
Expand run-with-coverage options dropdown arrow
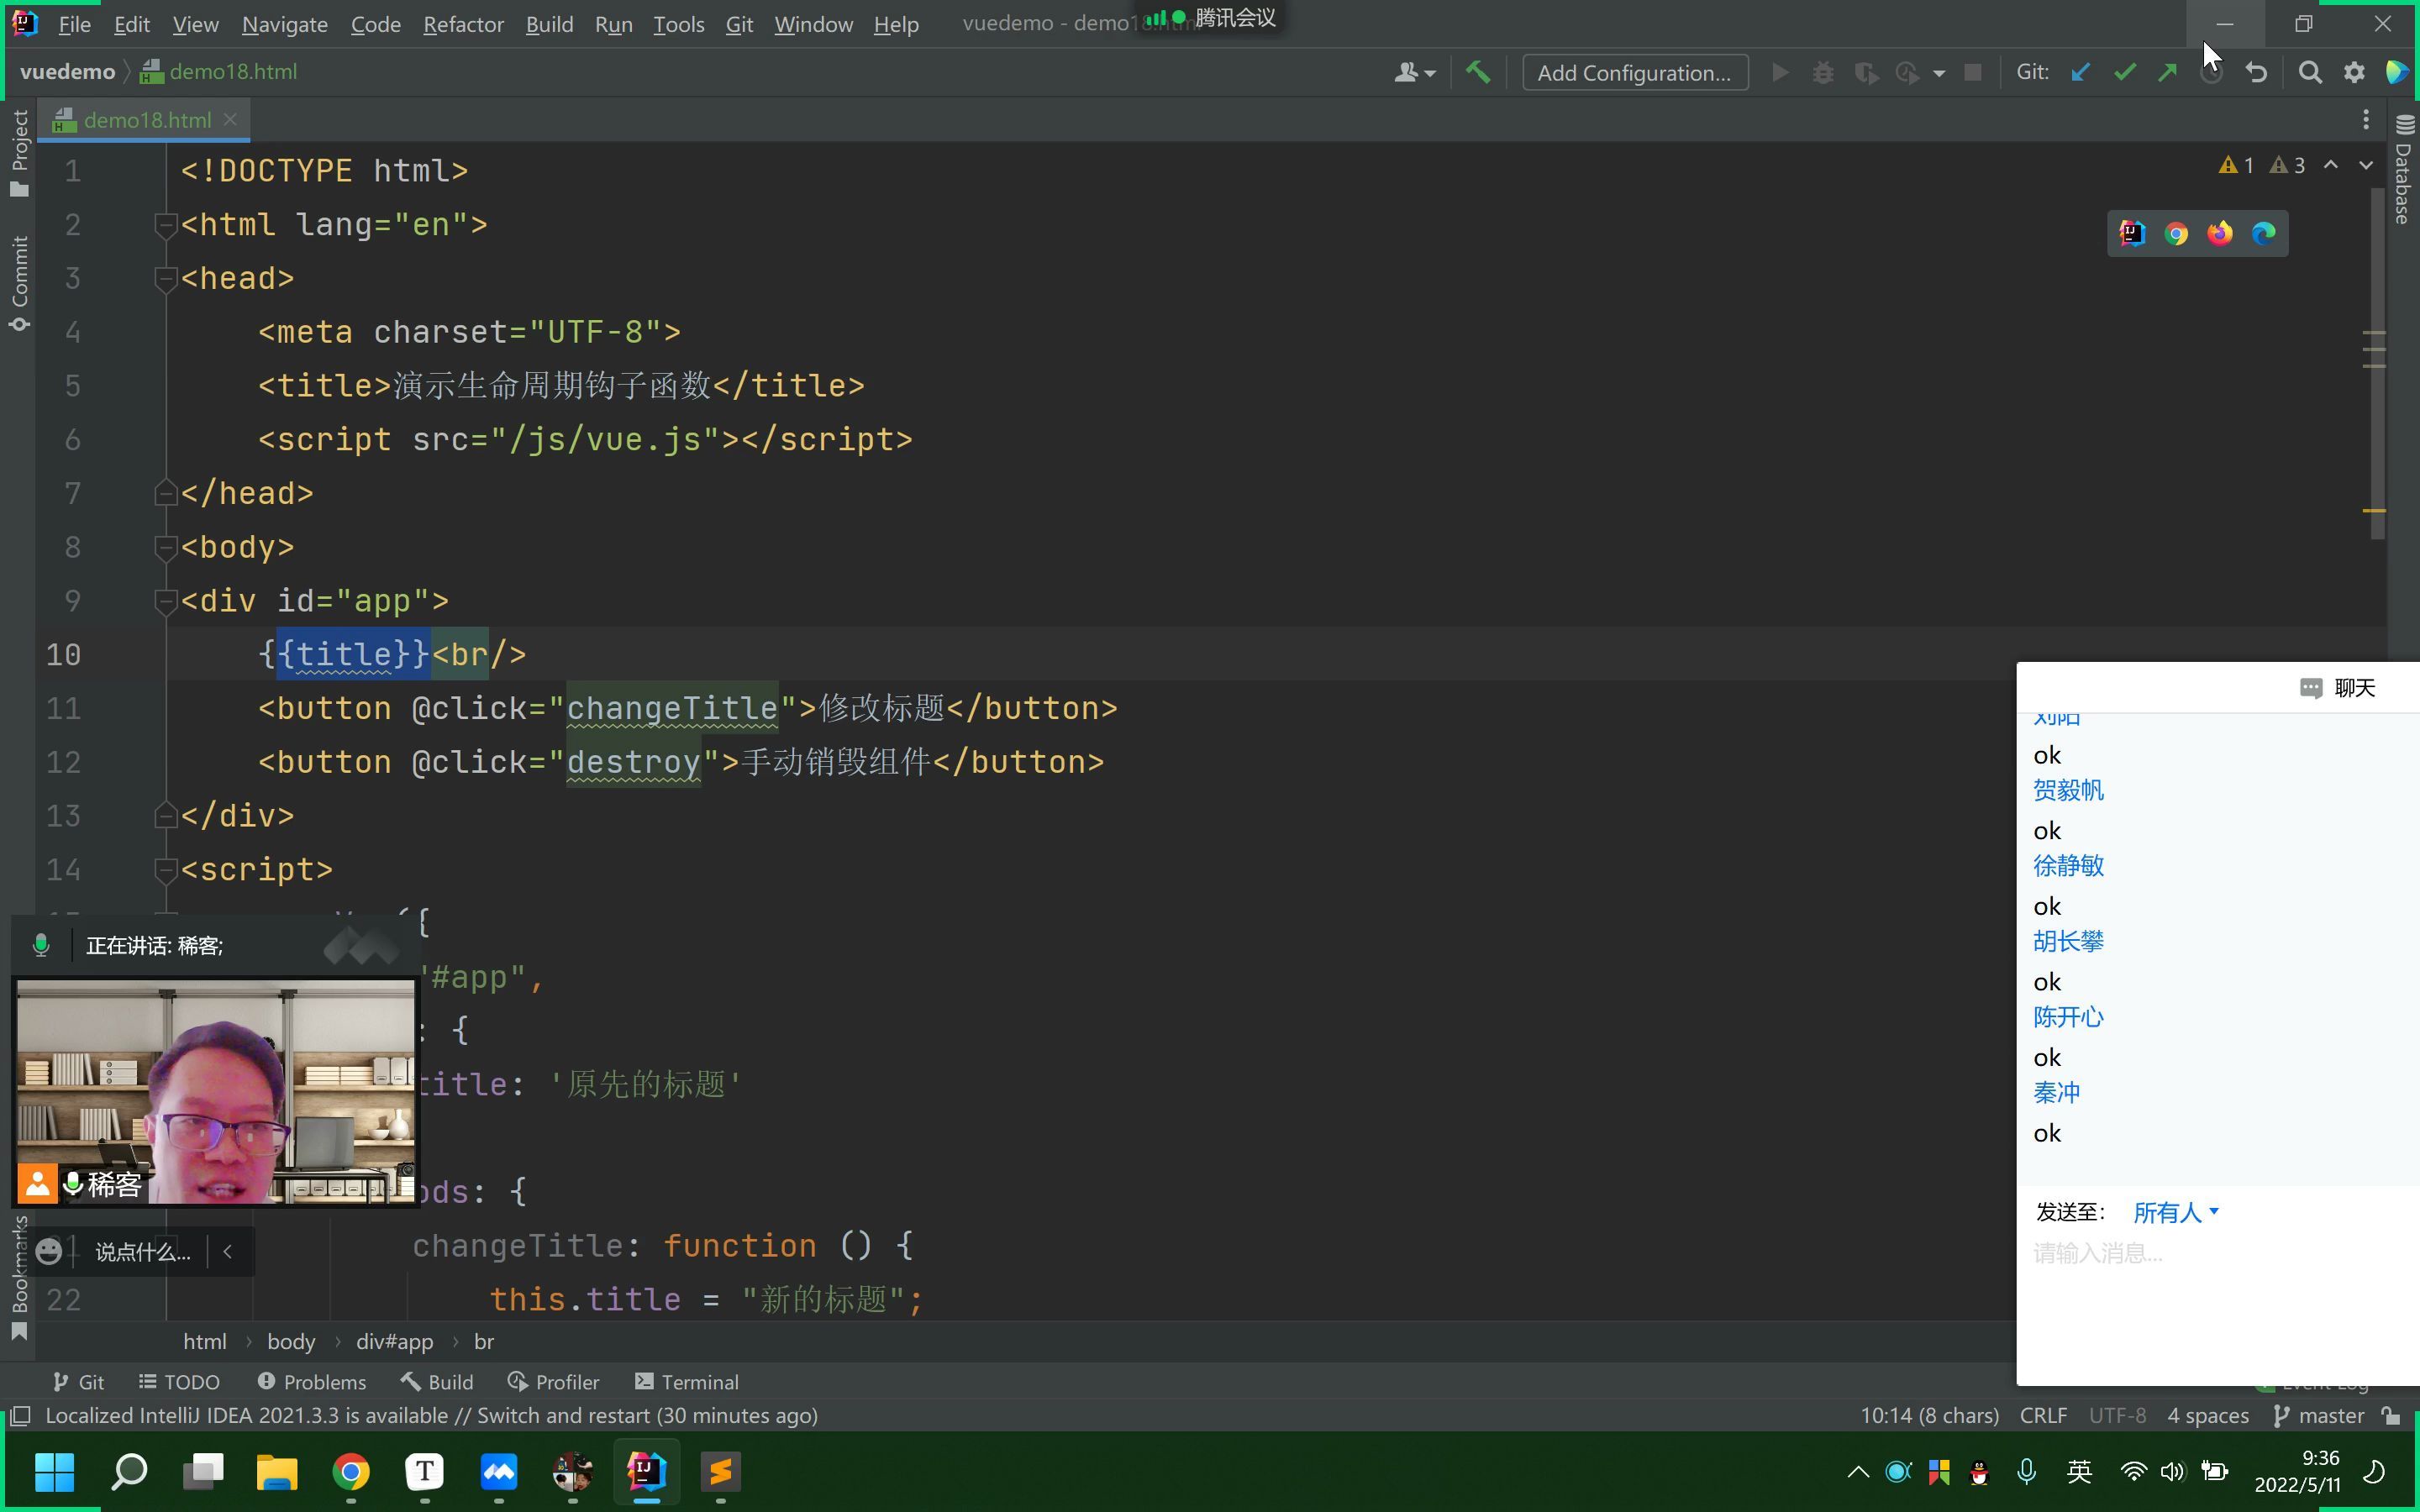pyautogui.click(x=1939, y=72)
